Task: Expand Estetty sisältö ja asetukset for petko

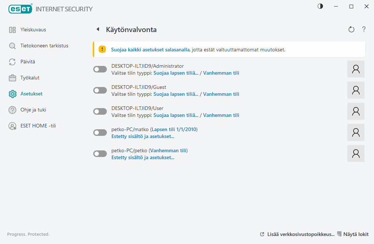Action: (142, 158)
